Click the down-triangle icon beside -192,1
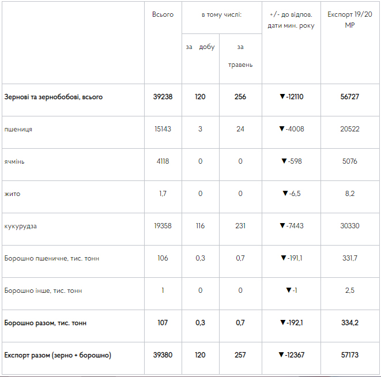The height and width of the screenshot is (377, 381). pyautogui.click(x=283, y=322)
